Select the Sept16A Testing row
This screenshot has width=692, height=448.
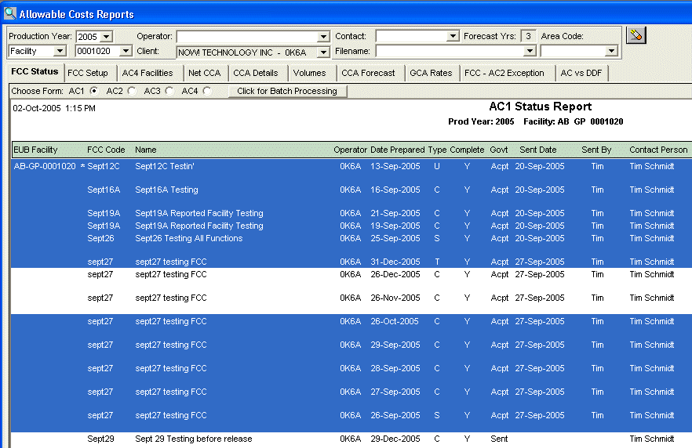(166, 190)
